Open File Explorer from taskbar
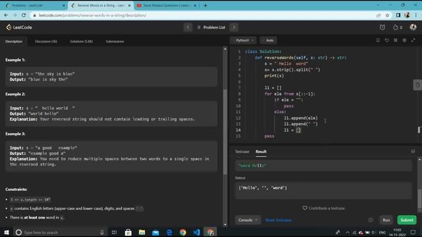The height and width of the screenshot is (237, 422). (142, 232)
